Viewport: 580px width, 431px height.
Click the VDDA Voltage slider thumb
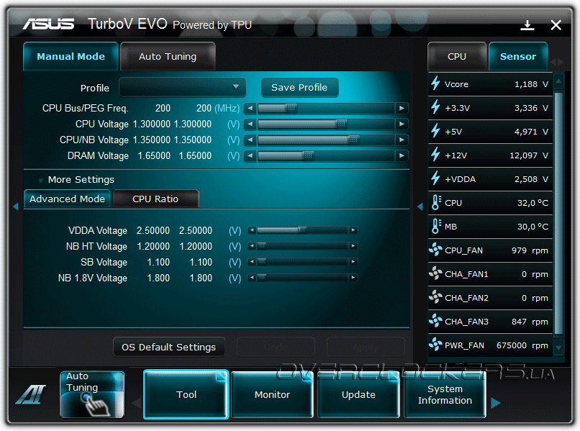302,230
